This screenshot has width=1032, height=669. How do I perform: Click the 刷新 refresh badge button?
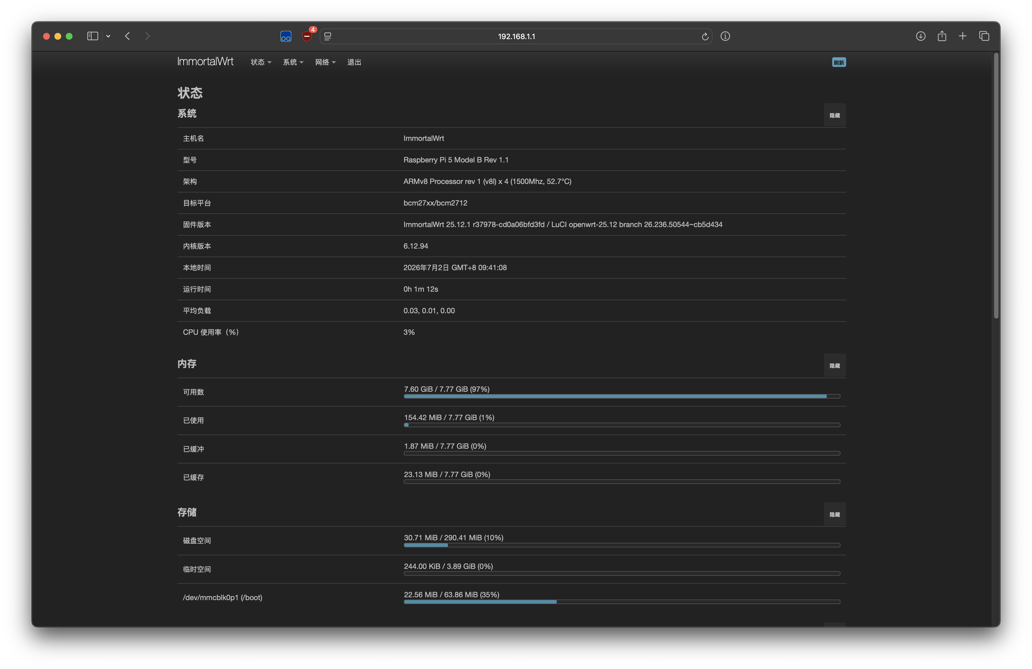point(839,62)
